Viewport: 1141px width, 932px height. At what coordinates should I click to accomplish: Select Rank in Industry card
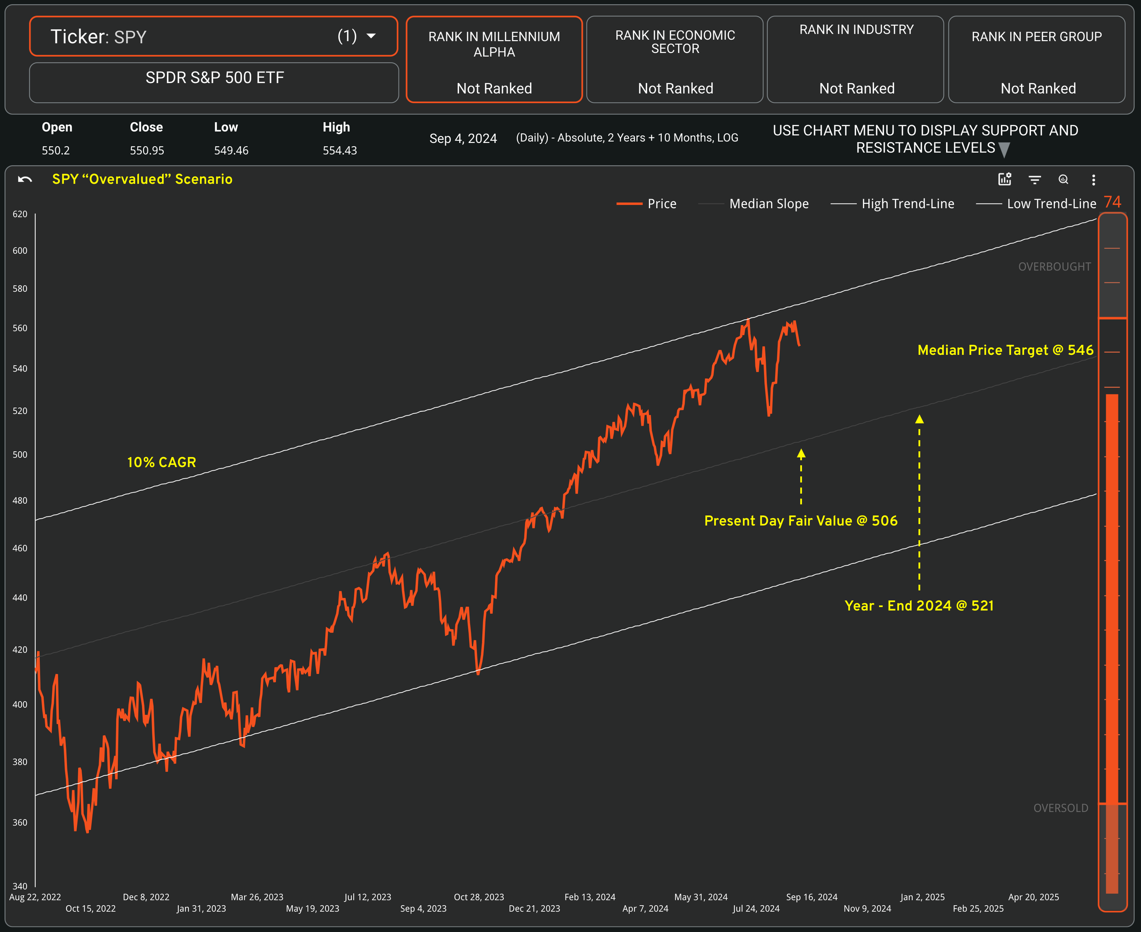pyautogui.click(x=856, y=59)
